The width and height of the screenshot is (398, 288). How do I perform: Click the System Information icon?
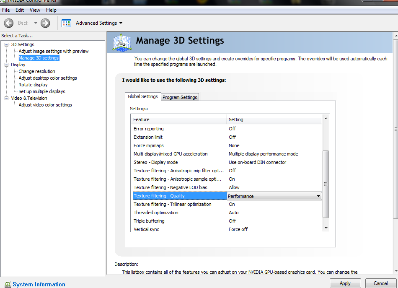coord(8,285)
